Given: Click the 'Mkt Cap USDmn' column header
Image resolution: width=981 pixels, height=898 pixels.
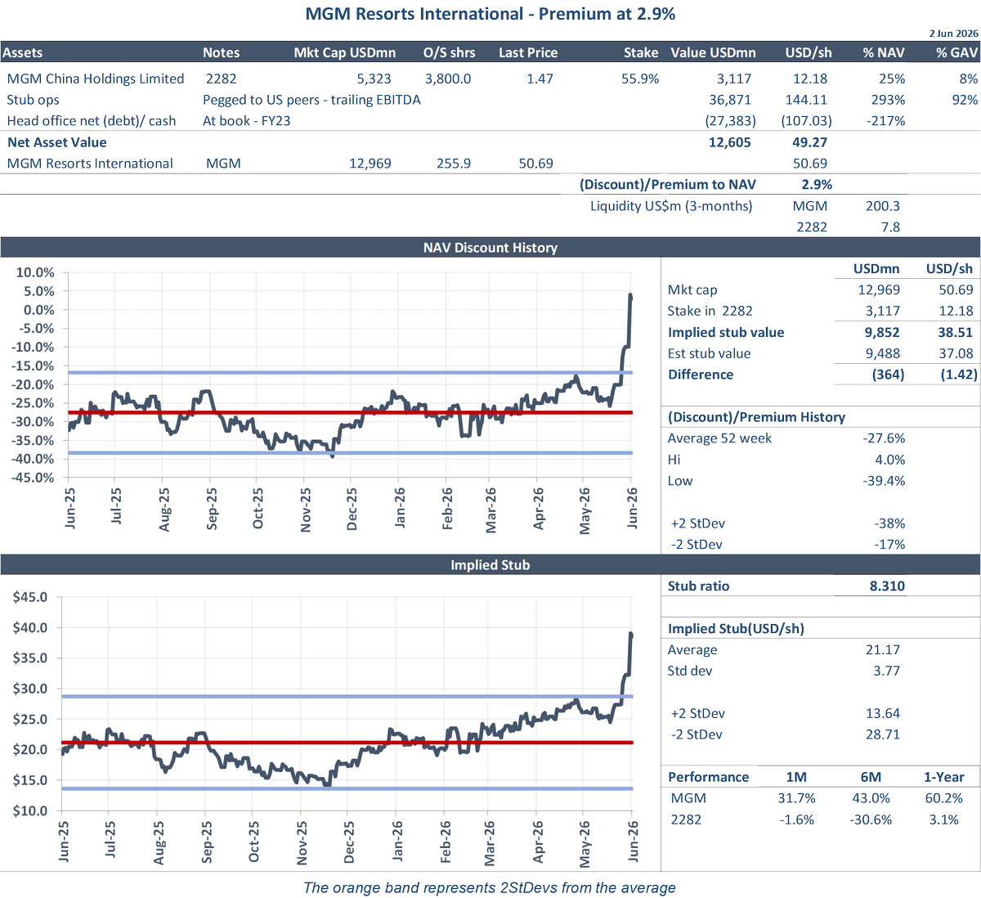Looking at the screenshot, I should click(345, 52).
